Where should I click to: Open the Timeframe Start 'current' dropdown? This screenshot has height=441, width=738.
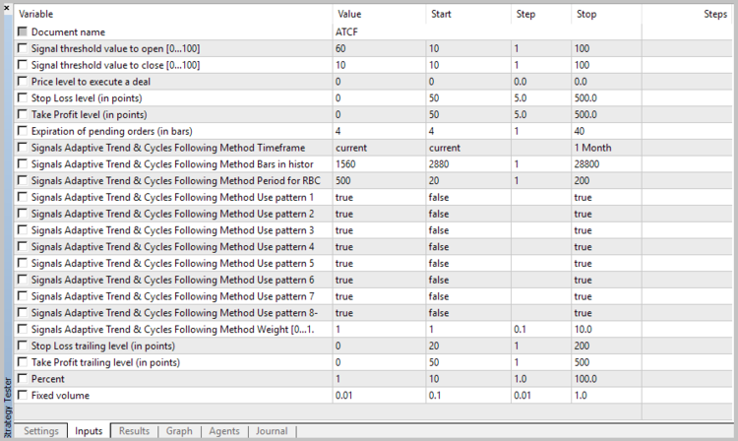pyautogui.click(x=468, y=148)
